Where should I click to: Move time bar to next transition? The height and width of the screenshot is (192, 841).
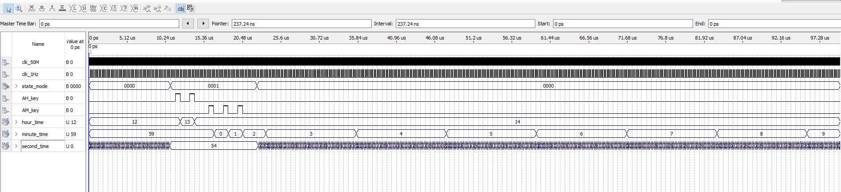(x=203, y=24)
